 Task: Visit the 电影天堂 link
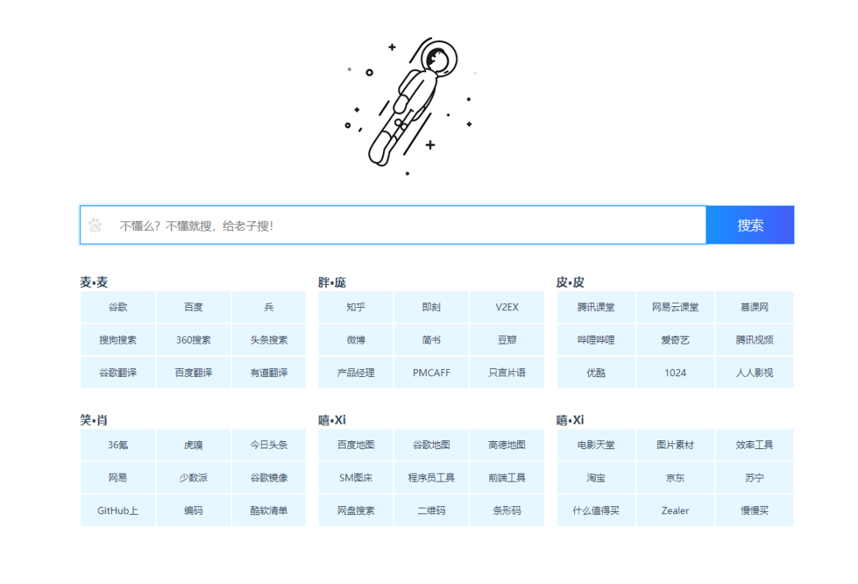tap(596, 445)
